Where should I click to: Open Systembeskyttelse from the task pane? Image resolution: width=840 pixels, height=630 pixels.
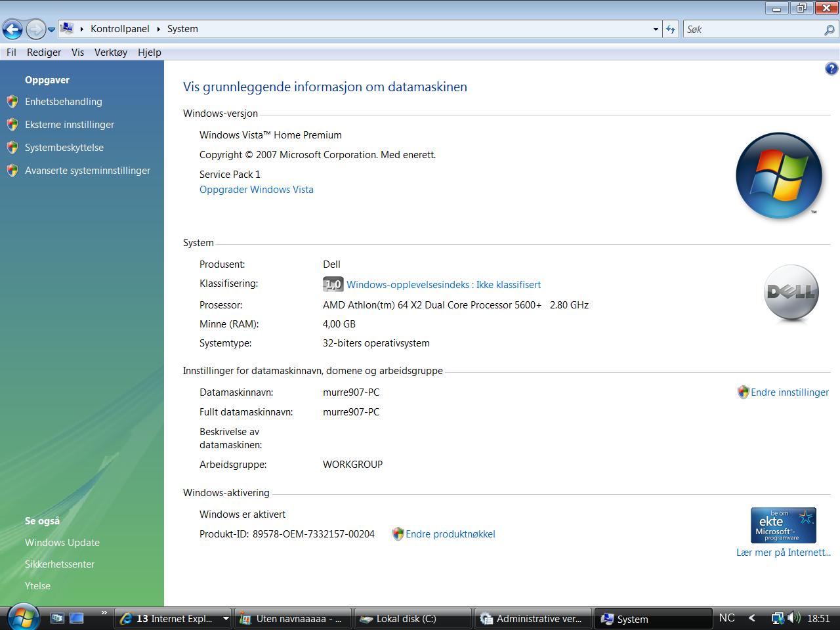[x=64, y=148]
